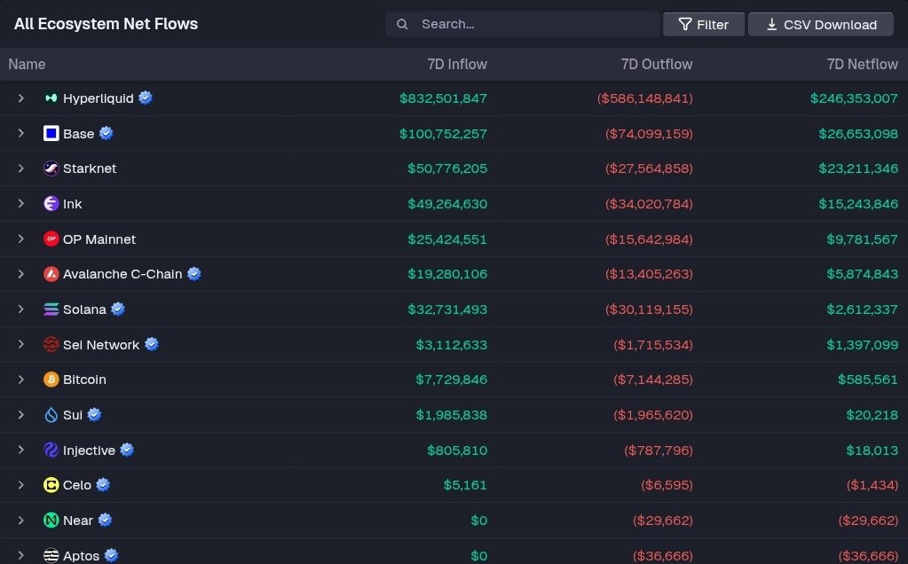This screenshot has height=564, width=908.
Task: Expand the Base row chevron
Action: click(20, 133)
